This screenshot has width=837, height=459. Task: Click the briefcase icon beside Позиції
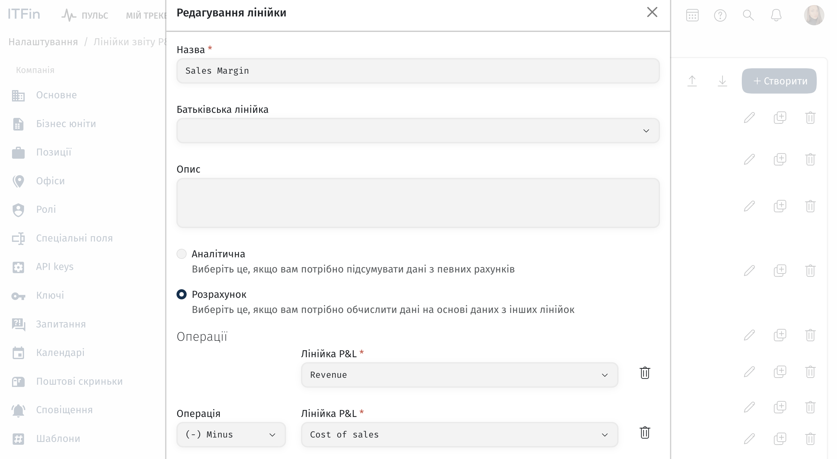click(18, 153)
